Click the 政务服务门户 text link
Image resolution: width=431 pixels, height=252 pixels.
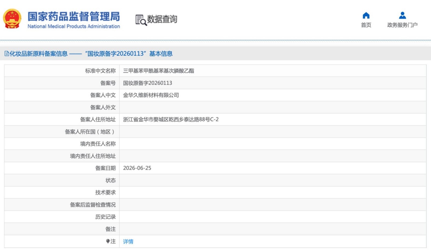pyautogui.click(x=402, y=25)
